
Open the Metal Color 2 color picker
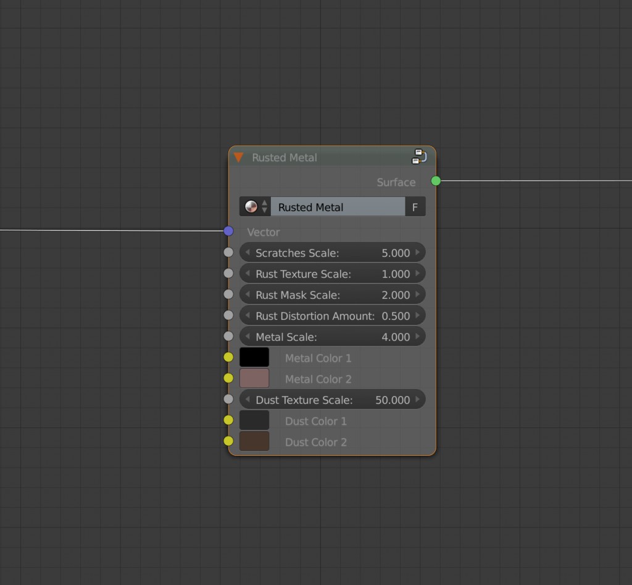254,378
